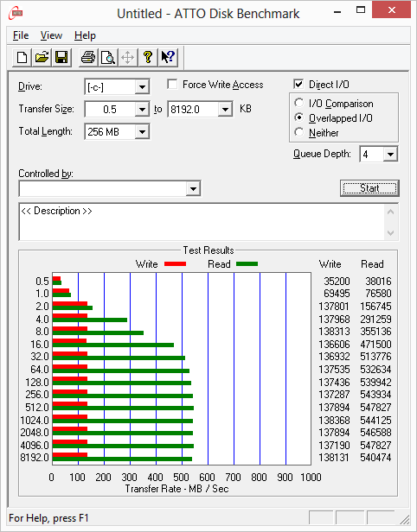Click the red Write legend swatch
This screenshot has height=532, width=417.
tap(176, 264)
